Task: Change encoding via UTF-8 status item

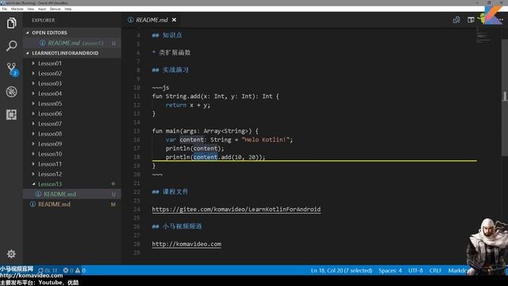Action: pyautogui.click(x=415, y=270)
